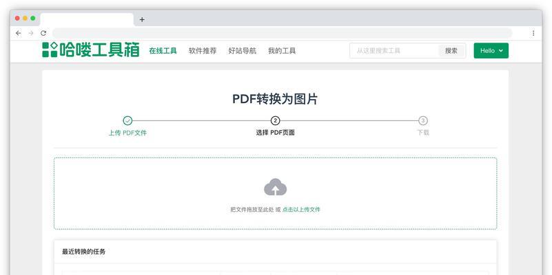Click the 搜索 button
The height and width of the screenshot is (275, 552).
[451, 51]
